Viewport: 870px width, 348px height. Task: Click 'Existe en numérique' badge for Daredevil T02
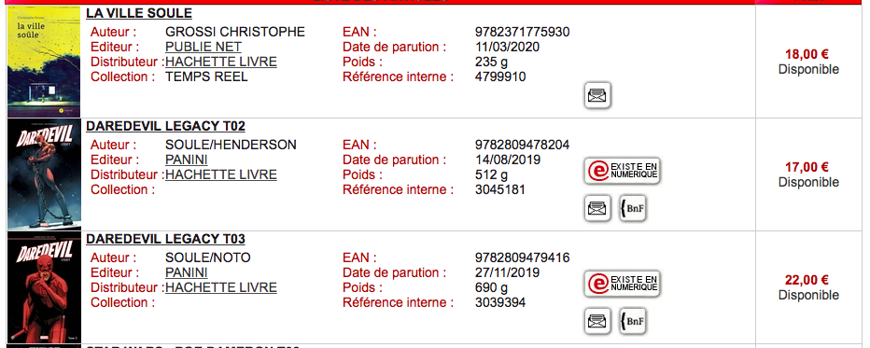tap(623, 171)
